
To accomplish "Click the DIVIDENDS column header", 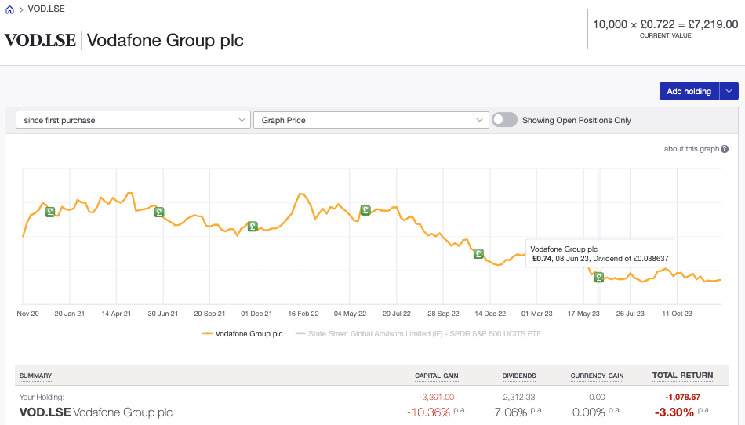I will tap(519, 376).
